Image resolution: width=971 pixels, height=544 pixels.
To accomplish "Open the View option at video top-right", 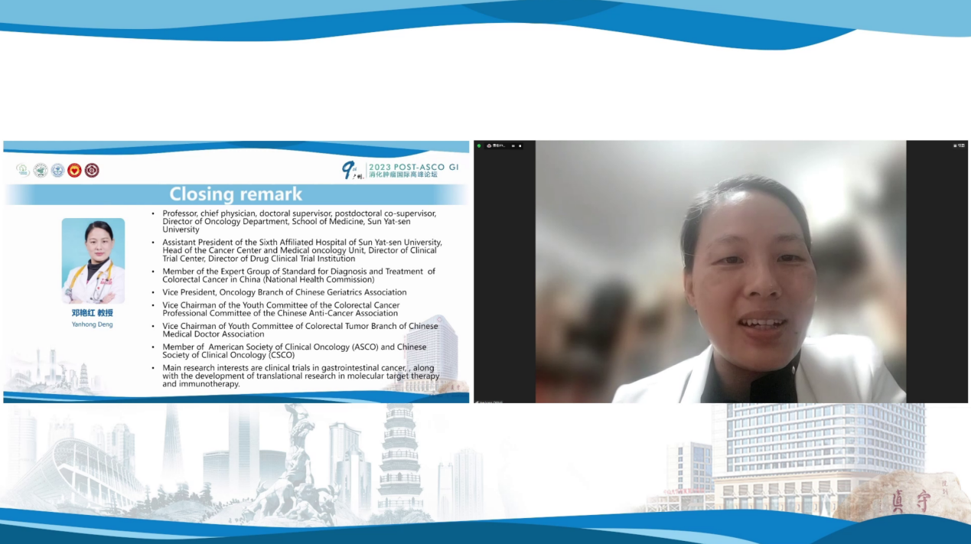I will click(x=958, y=145).
